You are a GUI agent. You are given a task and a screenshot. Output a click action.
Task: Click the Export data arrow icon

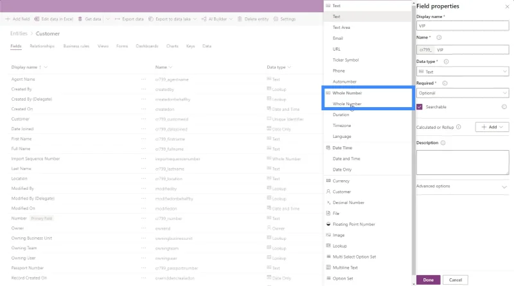pos(117,19)
